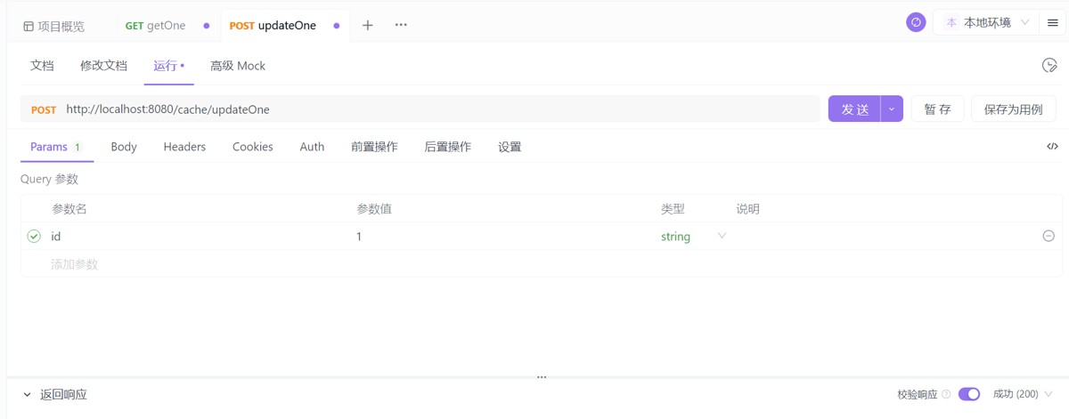Click the generate code icon
This screenshot has width=1069, height=419.
[1052, 146]
